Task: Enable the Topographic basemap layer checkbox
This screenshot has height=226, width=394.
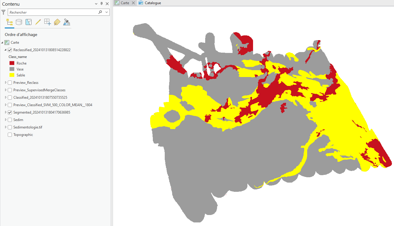Action: pos(10,135)
